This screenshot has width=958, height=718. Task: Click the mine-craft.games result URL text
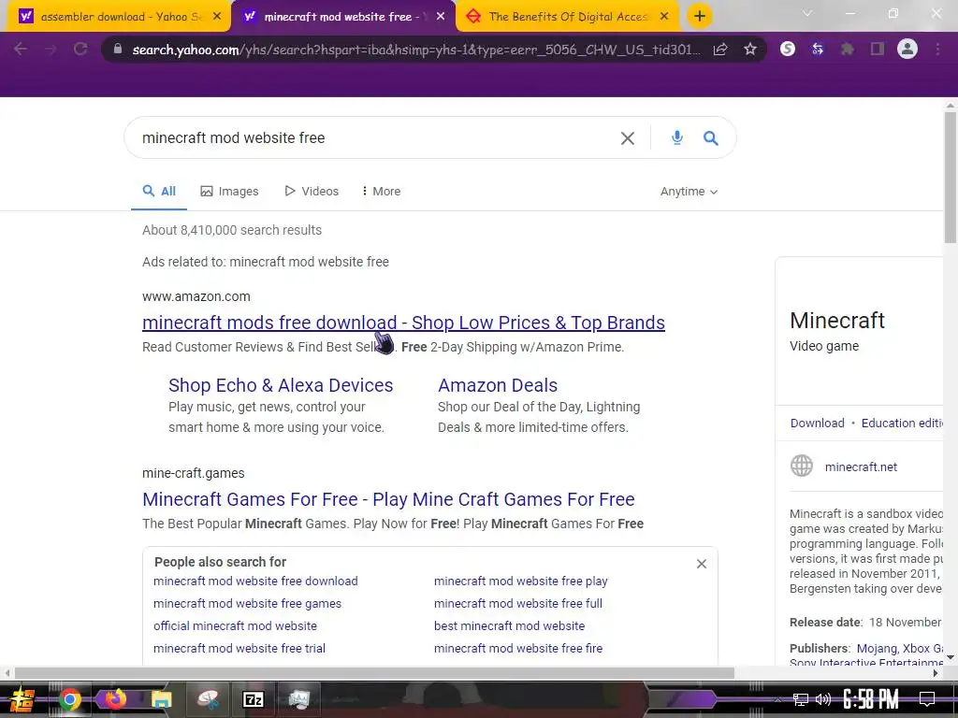193,473
